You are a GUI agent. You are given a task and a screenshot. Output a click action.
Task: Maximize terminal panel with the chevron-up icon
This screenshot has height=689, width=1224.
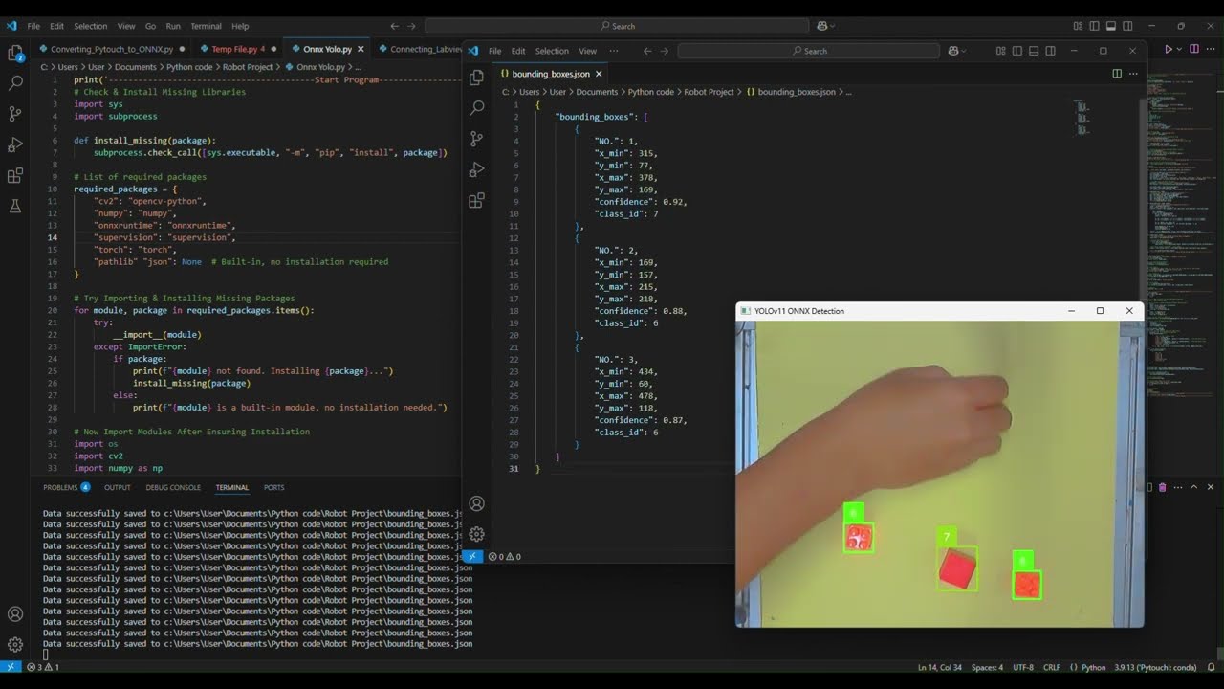click(1194, 487)
